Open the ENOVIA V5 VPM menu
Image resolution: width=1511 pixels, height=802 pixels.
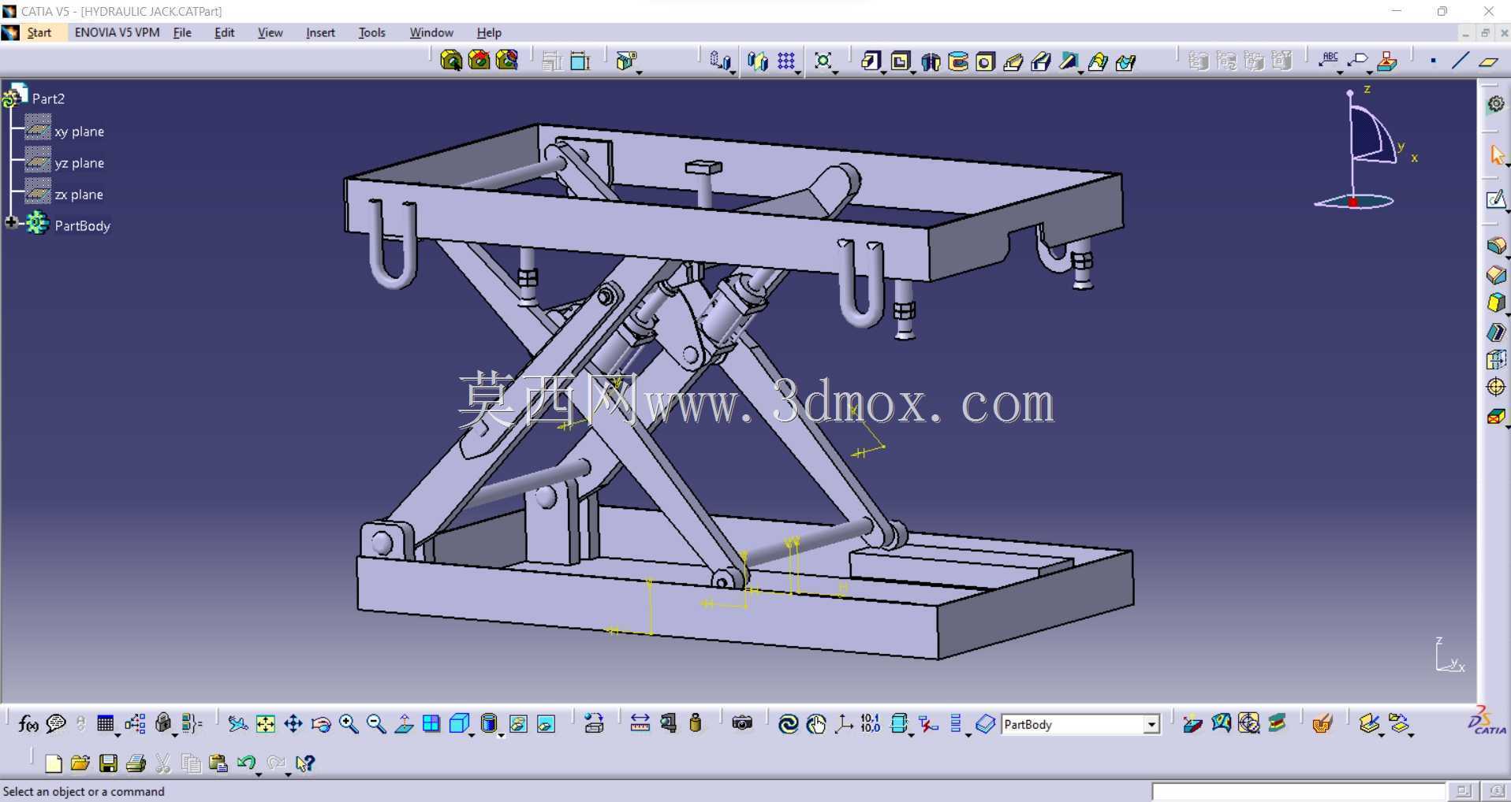[117, 32]
